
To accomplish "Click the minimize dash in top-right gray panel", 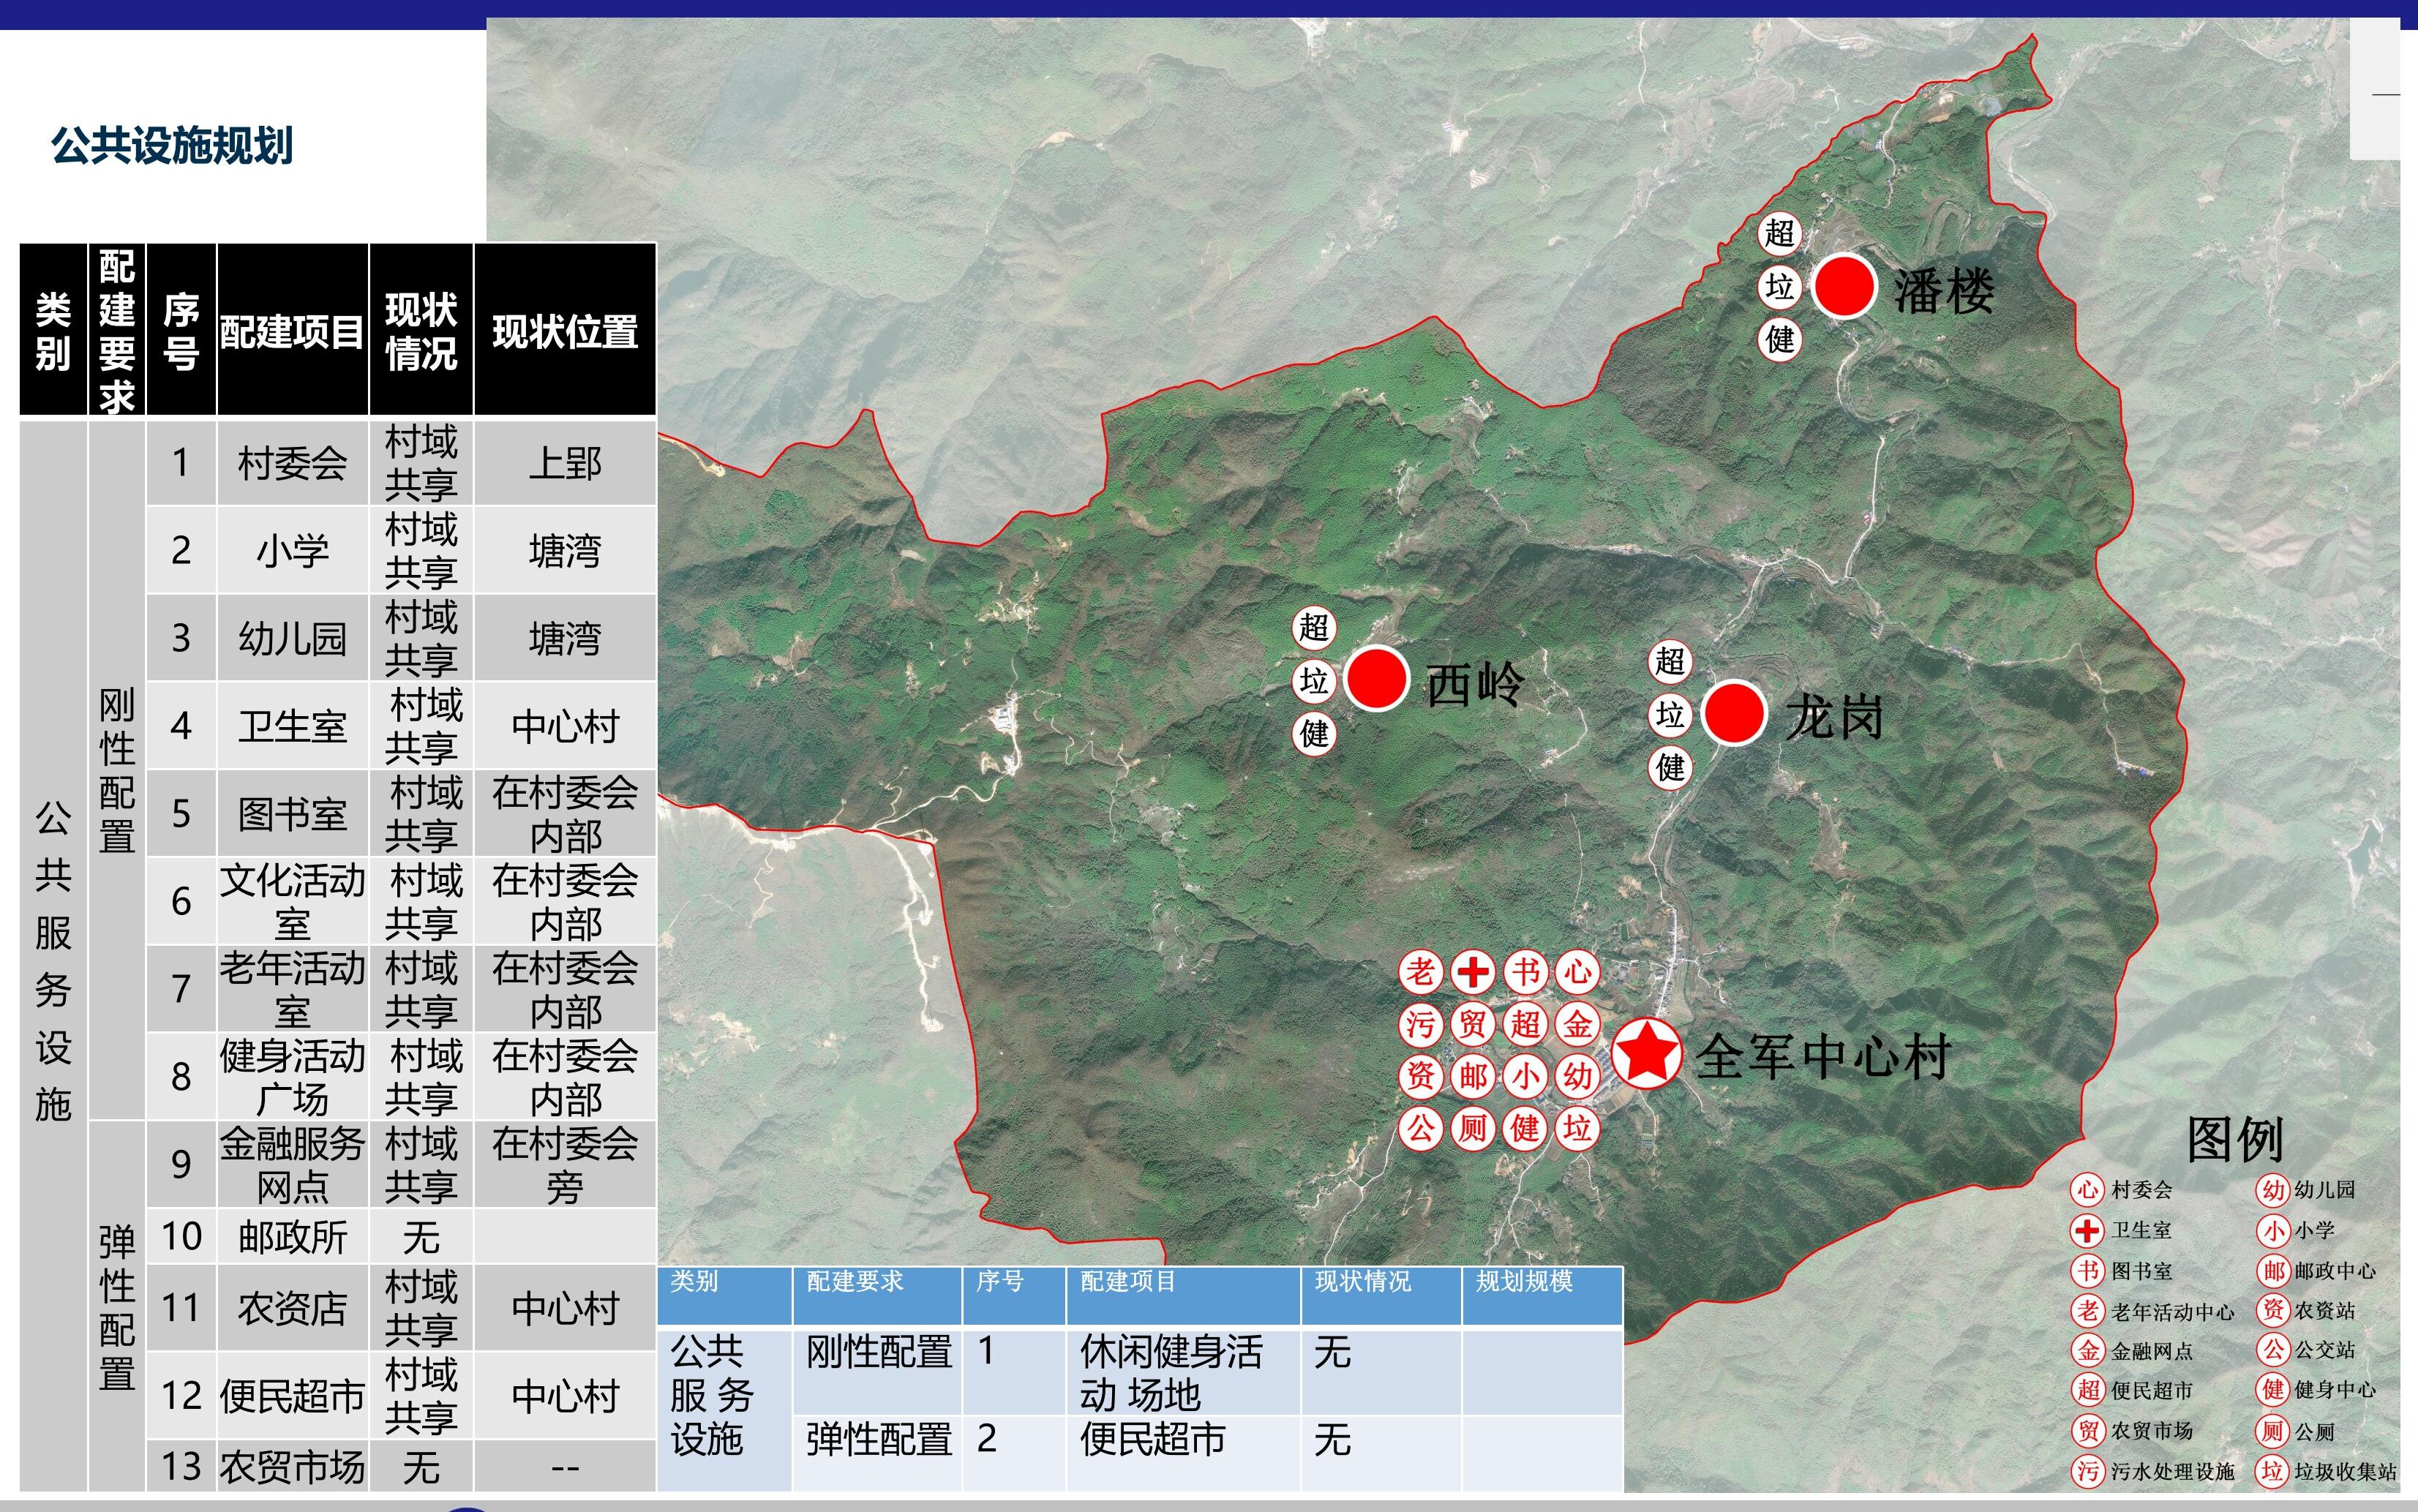I will 2385,95.
